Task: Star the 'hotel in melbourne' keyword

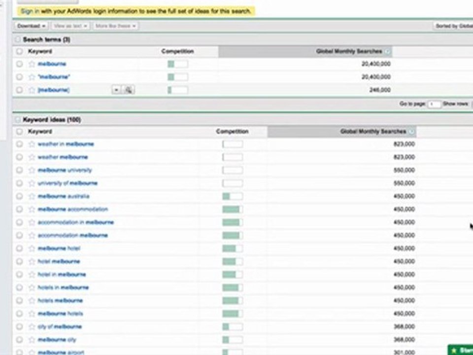Action: tap(32, 275)
